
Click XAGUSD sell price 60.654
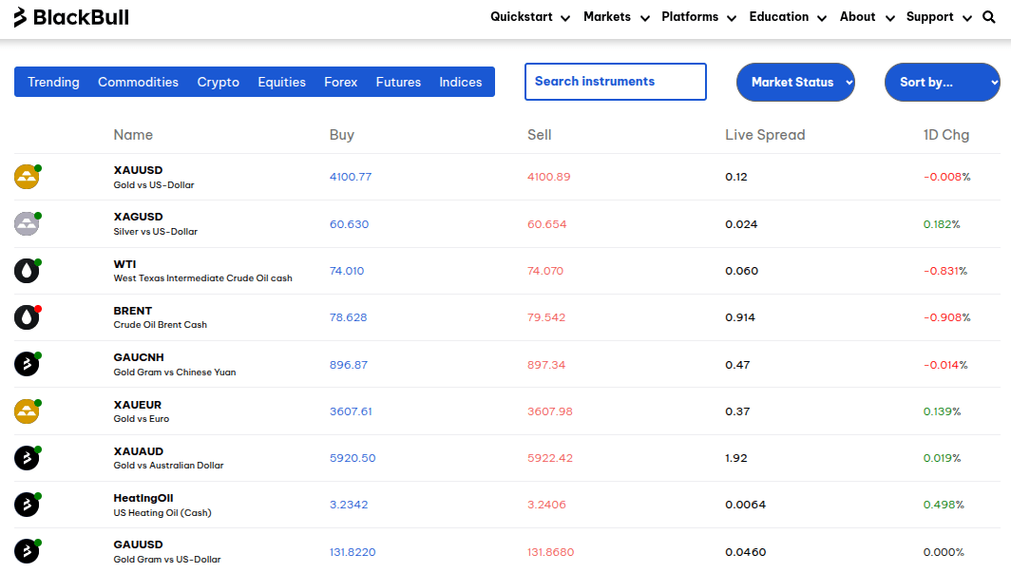tap(546, 224)
